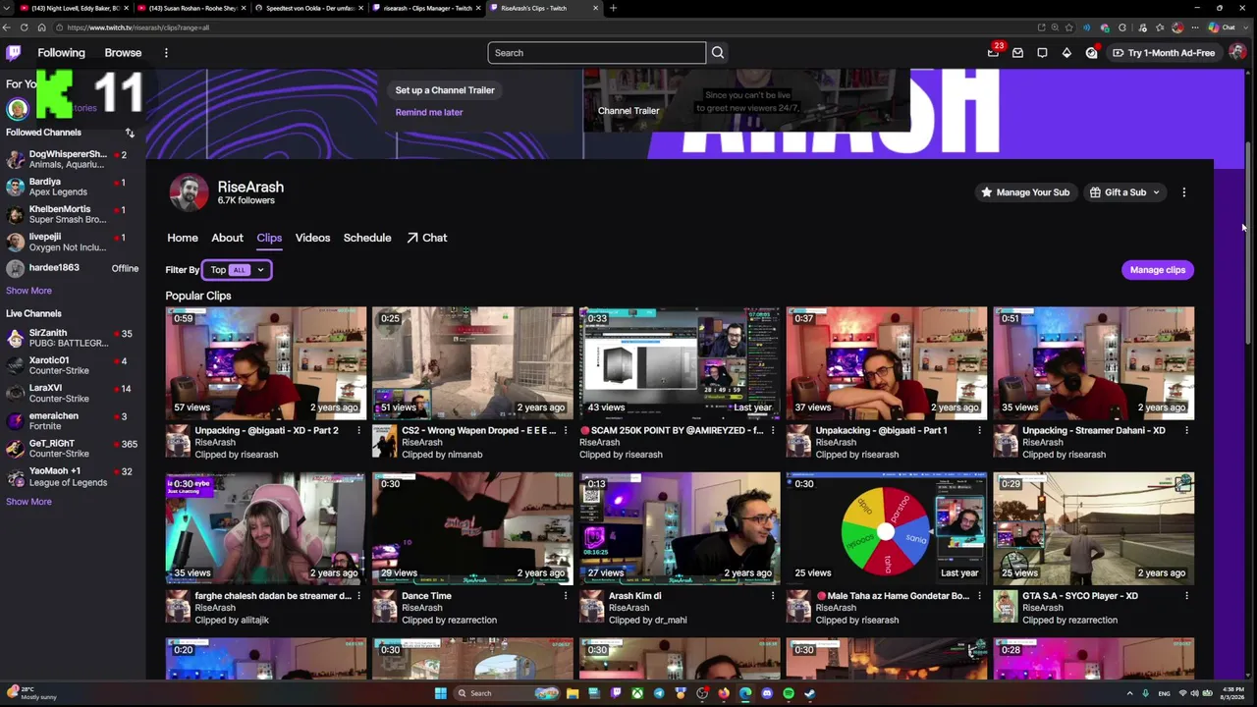This screenshot has width=1257, height=707.
Task: Open the Whispers speech bubble icon
Action: 1043,53
